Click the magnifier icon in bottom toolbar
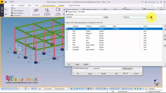166x93 pixels. point(146,89)
